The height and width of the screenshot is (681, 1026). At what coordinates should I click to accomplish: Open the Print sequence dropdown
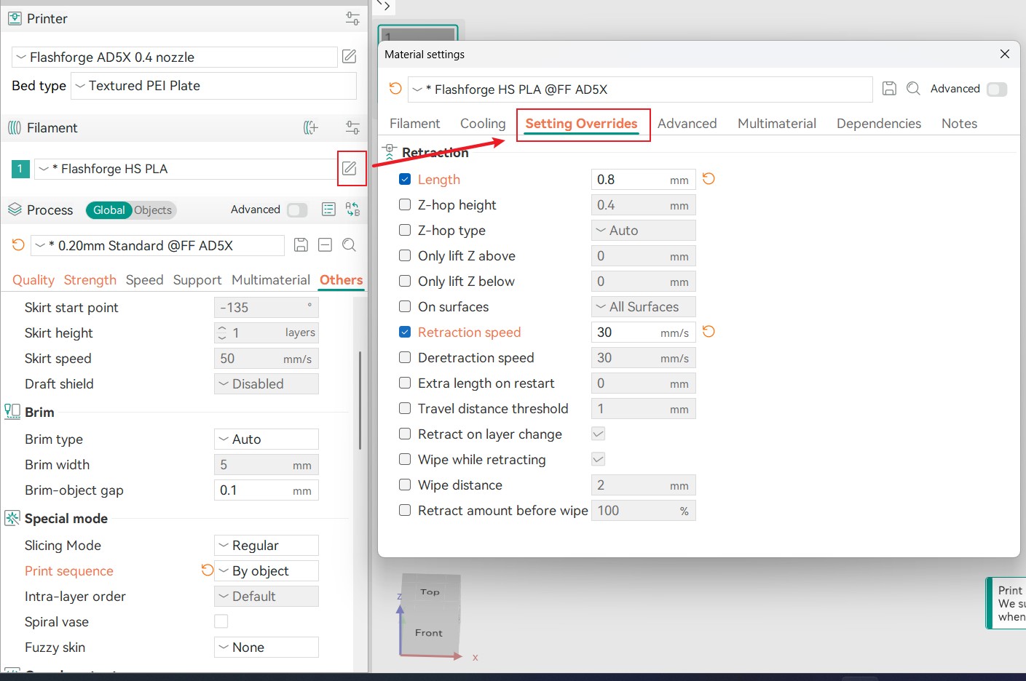coord(267,571)
